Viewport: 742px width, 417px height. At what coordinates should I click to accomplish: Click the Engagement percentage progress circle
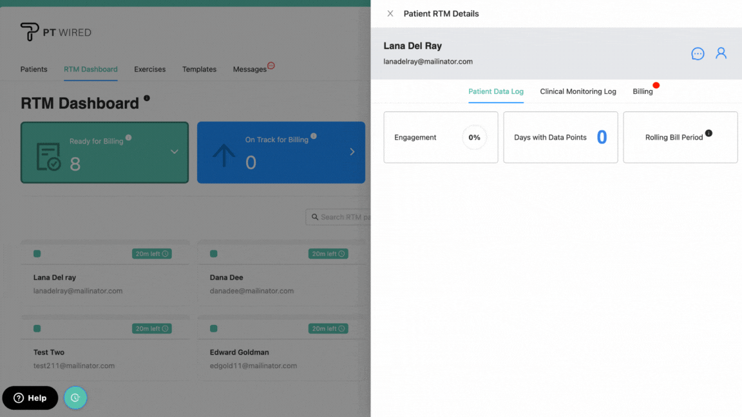pos(475,137)
